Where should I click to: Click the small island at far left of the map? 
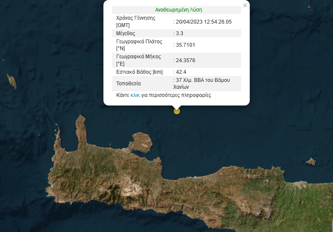pos(11,81)
